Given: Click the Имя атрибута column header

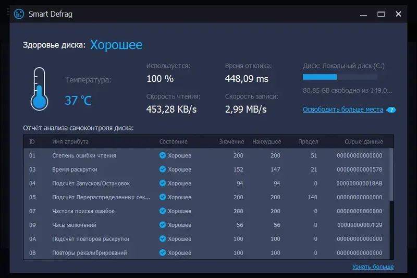Looking at the screenshot, I should pyautogui.click(x=70, y=142).
